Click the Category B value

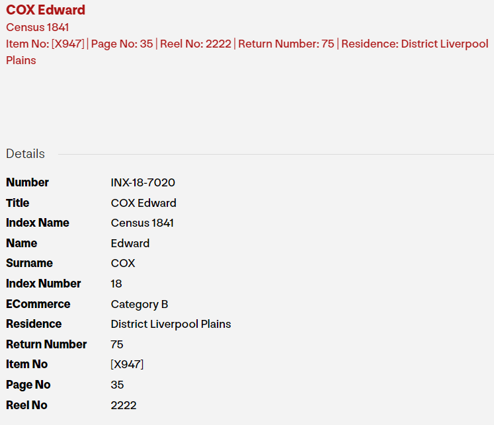(140, 304)
